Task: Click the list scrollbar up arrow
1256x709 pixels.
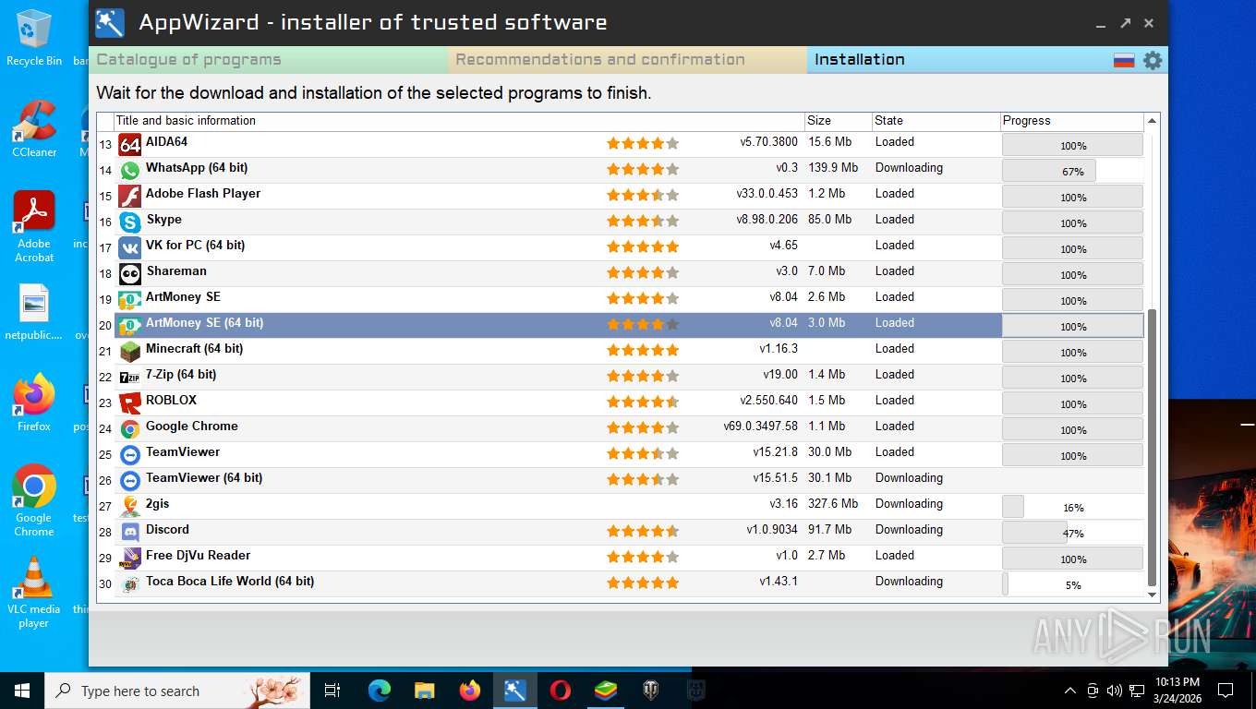Action: coord(1152,121)
